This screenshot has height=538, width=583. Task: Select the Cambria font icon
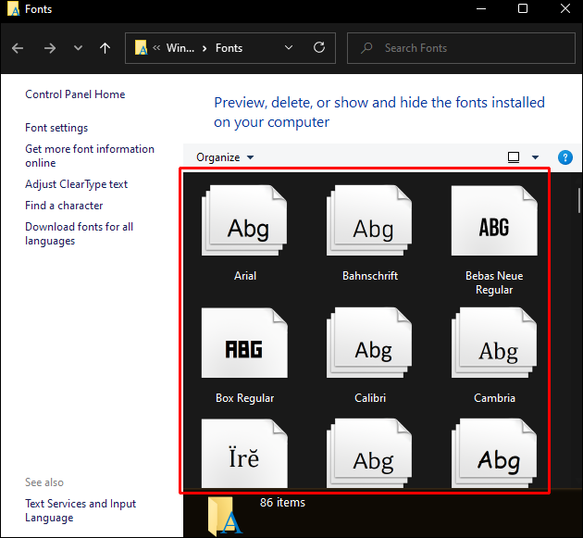click(x=494, y=348)
